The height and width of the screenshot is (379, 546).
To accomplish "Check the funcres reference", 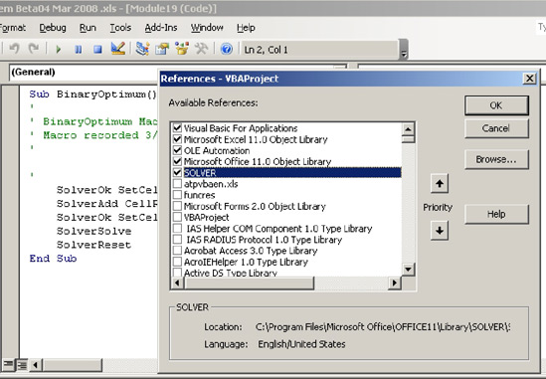I will [x=177, y=195].
